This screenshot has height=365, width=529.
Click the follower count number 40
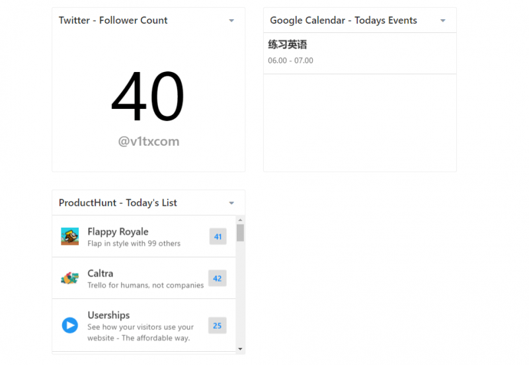tap(147, 96)
